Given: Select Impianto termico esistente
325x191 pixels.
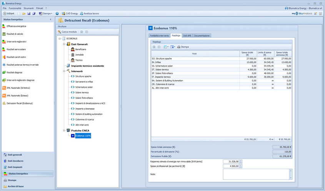Looking at the screenshot, I should pos(87,66).
